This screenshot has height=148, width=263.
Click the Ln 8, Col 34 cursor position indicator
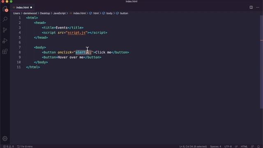[193, 146]
